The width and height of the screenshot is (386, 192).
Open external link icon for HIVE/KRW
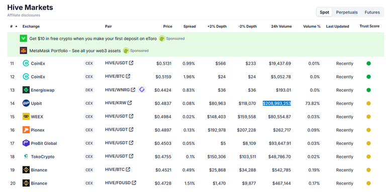[130, 103]
